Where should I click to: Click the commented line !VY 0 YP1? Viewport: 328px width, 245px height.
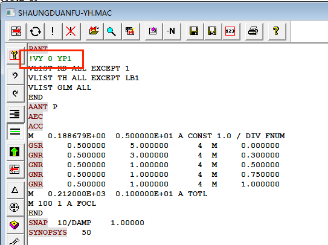coord(50,59)
